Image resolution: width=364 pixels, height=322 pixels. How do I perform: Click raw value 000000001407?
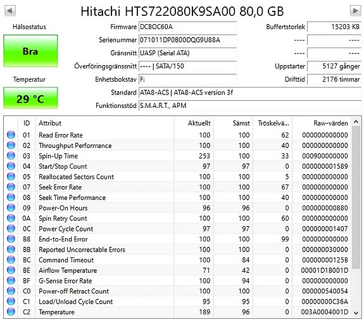tap(325, 229)
